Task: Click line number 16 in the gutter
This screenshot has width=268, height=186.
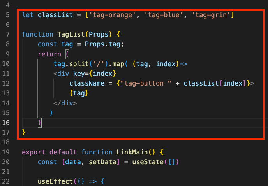Action: [6, 123]
